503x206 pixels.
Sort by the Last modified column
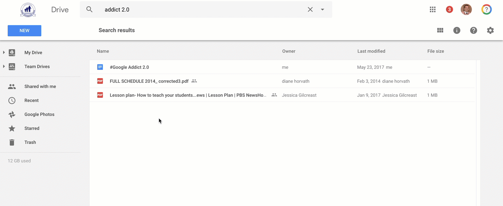(x=371, y=51)
